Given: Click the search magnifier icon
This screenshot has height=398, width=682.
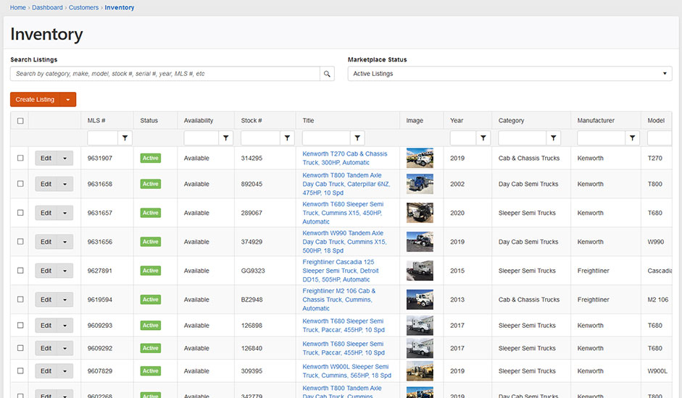Looking at the screenshot, I should (x=328, y=74).
